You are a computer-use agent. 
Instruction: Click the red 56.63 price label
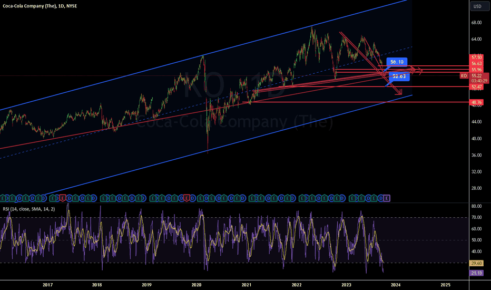tap(477, 63)
